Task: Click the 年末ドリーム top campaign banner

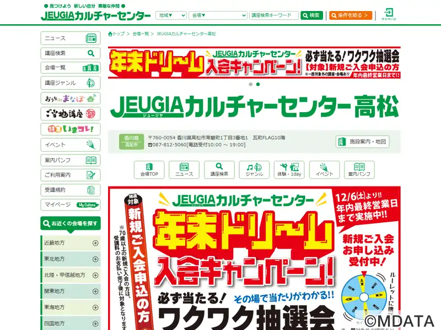Action: coord(254,63)
